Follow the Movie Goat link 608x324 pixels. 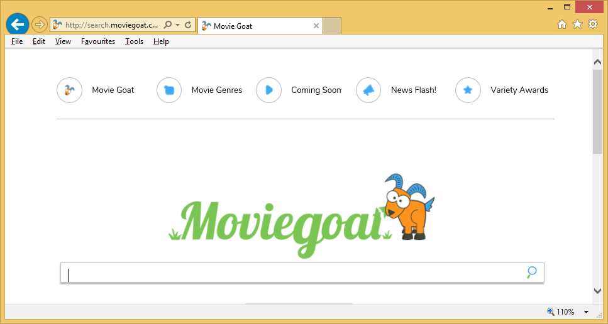tap(113, 90)
